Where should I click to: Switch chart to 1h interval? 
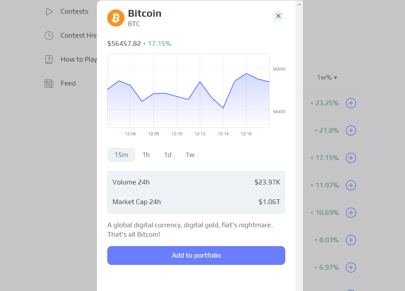146,155
